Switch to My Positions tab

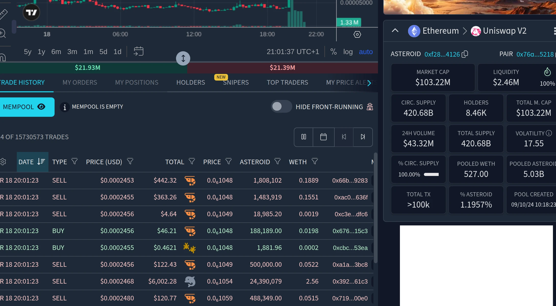[x=137, y=82]
